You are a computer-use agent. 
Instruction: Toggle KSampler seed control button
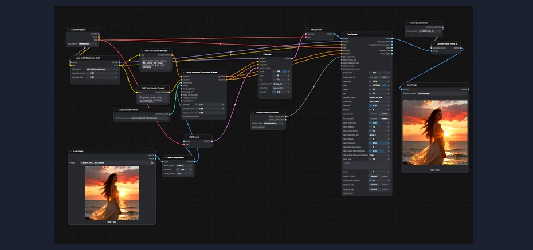point(284,72)
